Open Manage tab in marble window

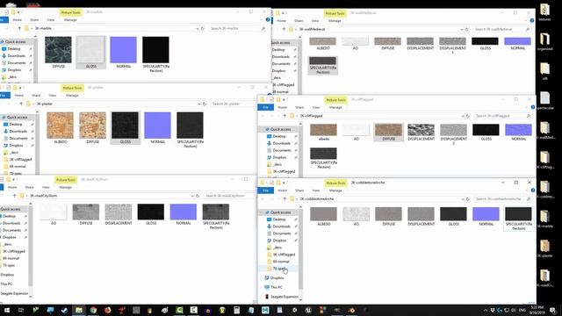pos(70,20)
